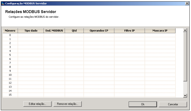
Task: Click the Operandos CP column header
Action: [99, 31]
